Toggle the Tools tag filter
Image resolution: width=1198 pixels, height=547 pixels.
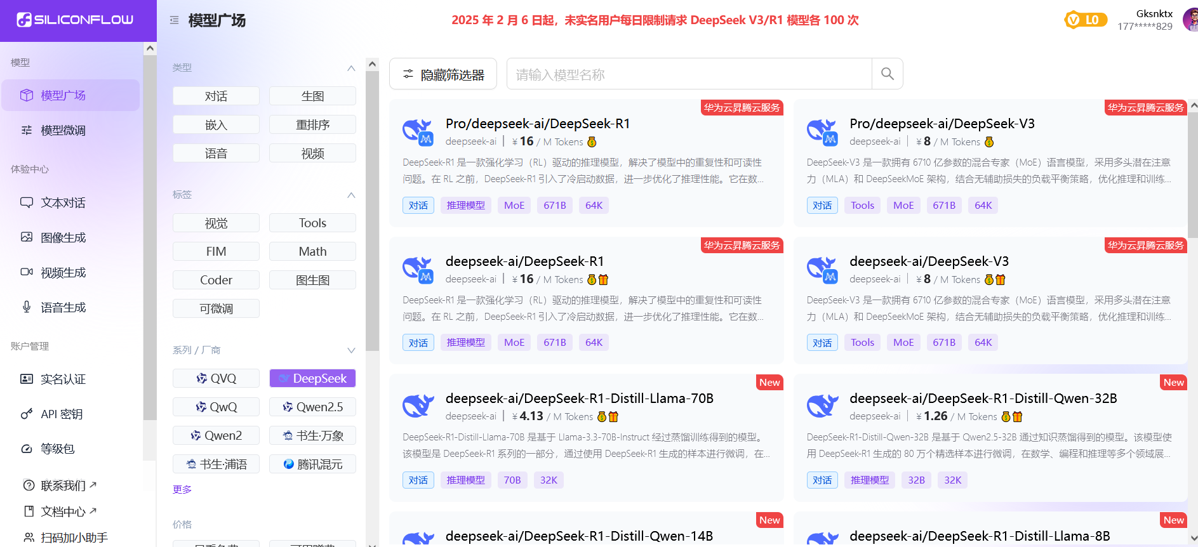pyautogui.click(x=312, y=223)
